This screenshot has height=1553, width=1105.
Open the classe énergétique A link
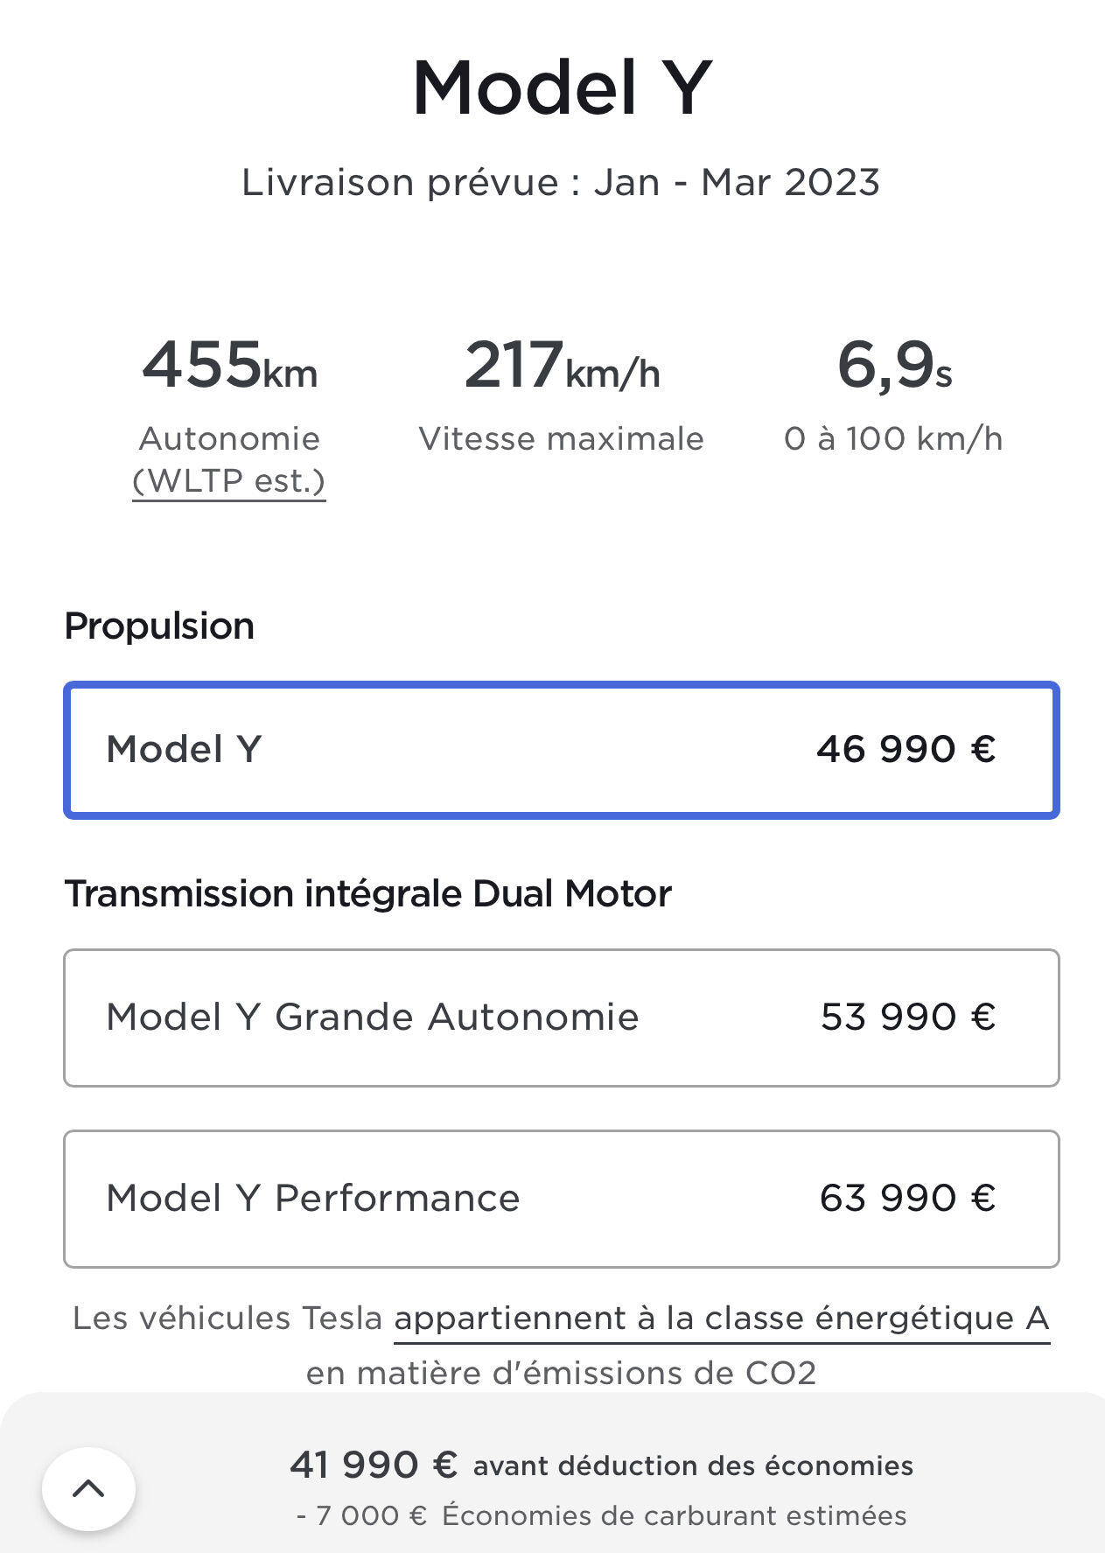pyautogui.click(x=722, y=1319)
